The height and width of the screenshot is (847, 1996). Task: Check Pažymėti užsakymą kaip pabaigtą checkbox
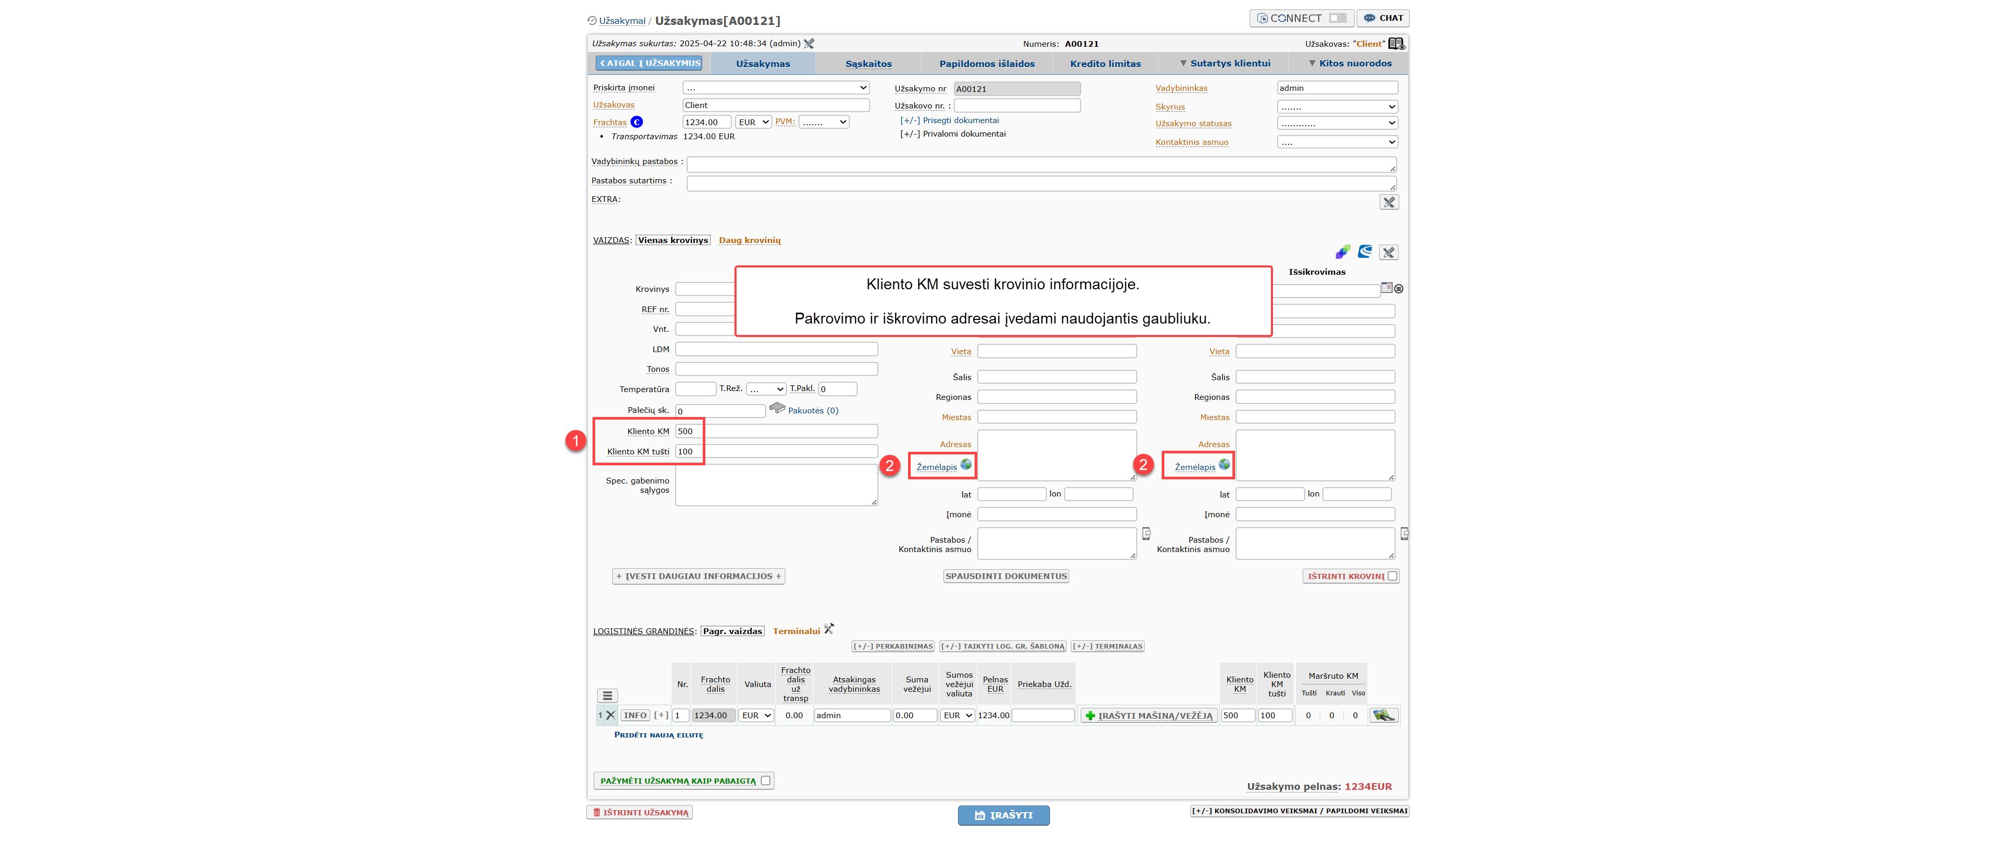click(766, 781)
